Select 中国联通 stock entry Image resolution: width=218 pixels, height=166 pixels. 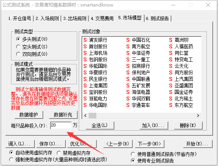[x=138, y=79]
